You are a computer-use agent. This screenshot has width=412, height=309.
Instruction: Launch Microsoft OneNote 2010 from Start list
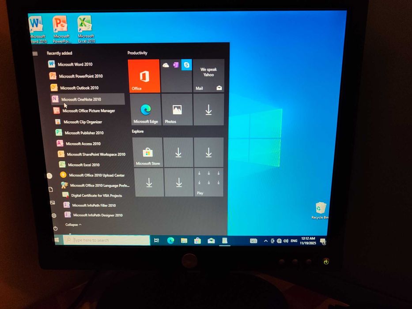(87, 99)
